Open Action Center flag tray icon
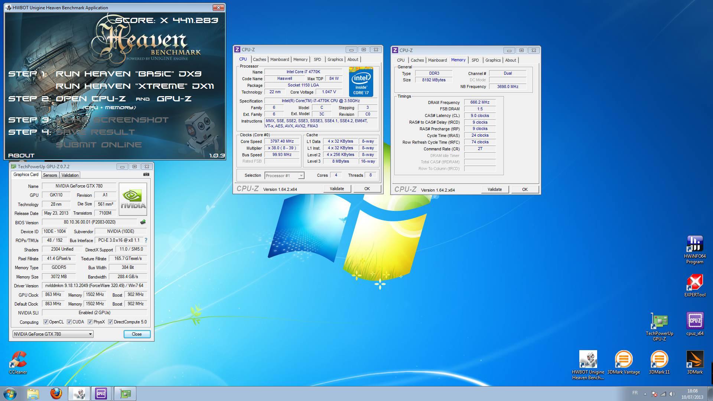This screenshot has height=401, width=713. (x=654, y=394)
